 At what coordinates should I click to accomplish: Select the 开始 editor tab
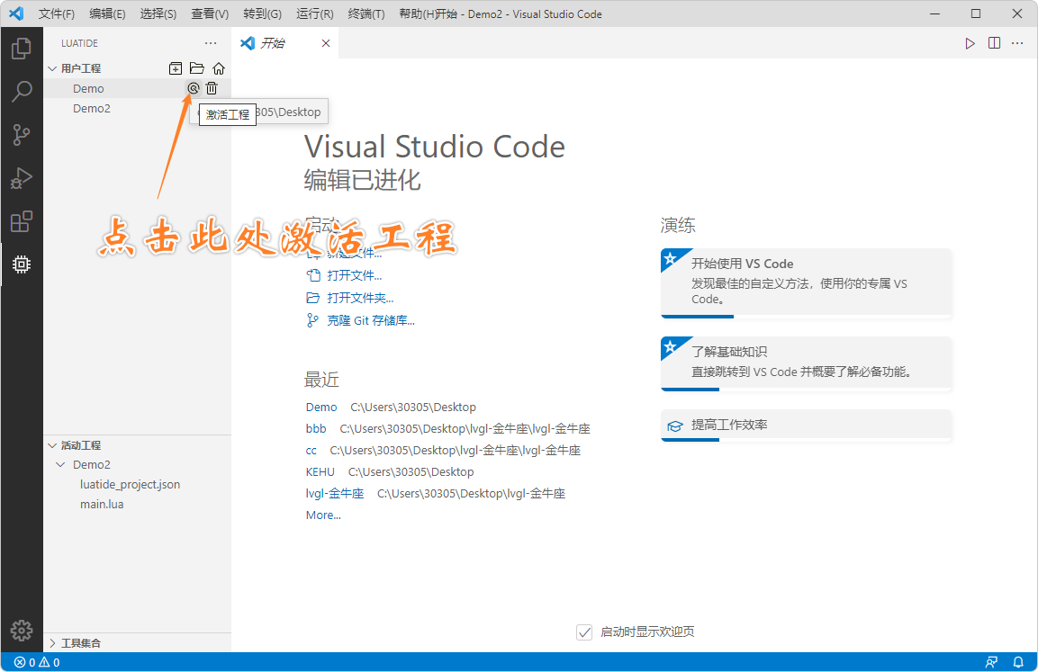click(284, 43)
